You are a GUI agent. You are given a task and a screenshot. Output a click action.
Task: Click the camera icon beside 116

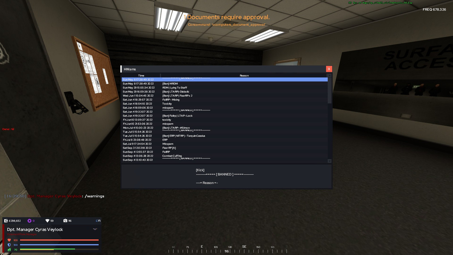point(65,221)
